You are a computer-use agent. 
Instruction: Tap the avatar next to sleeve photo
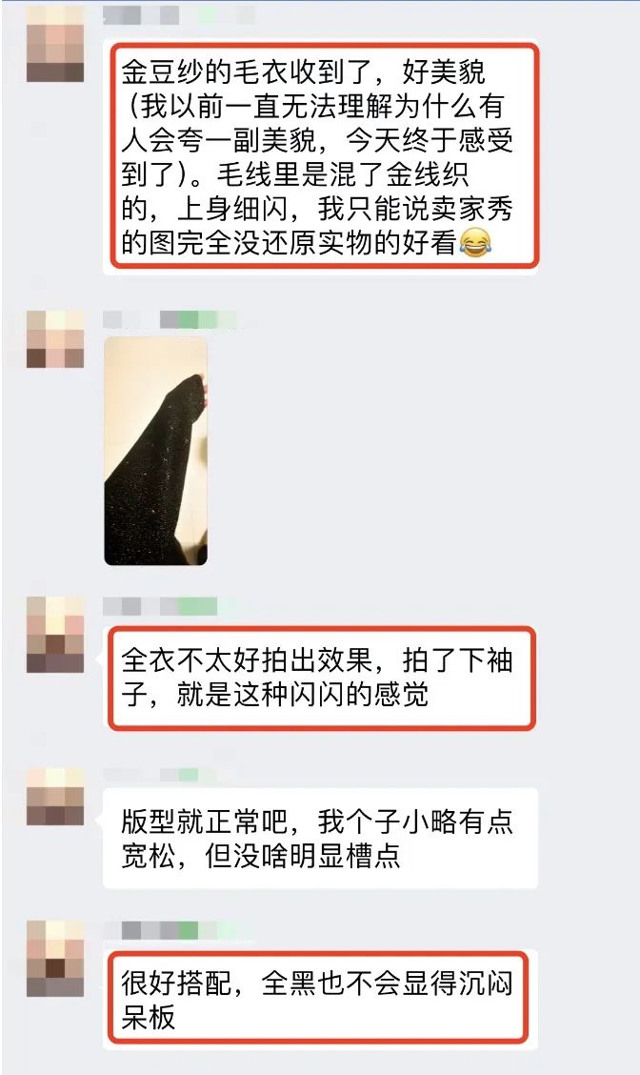tap(55, 339)
